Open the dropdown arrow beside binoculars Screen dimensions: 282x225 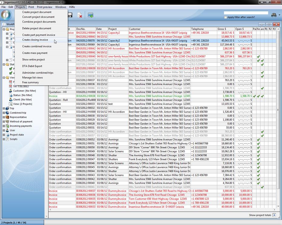coord(279,15)
